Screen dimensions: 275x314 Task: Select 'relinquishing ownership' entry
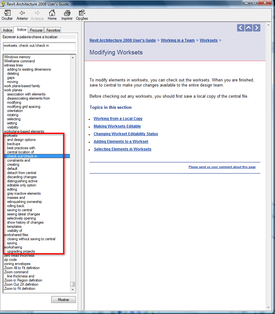[x=25, y=202]
